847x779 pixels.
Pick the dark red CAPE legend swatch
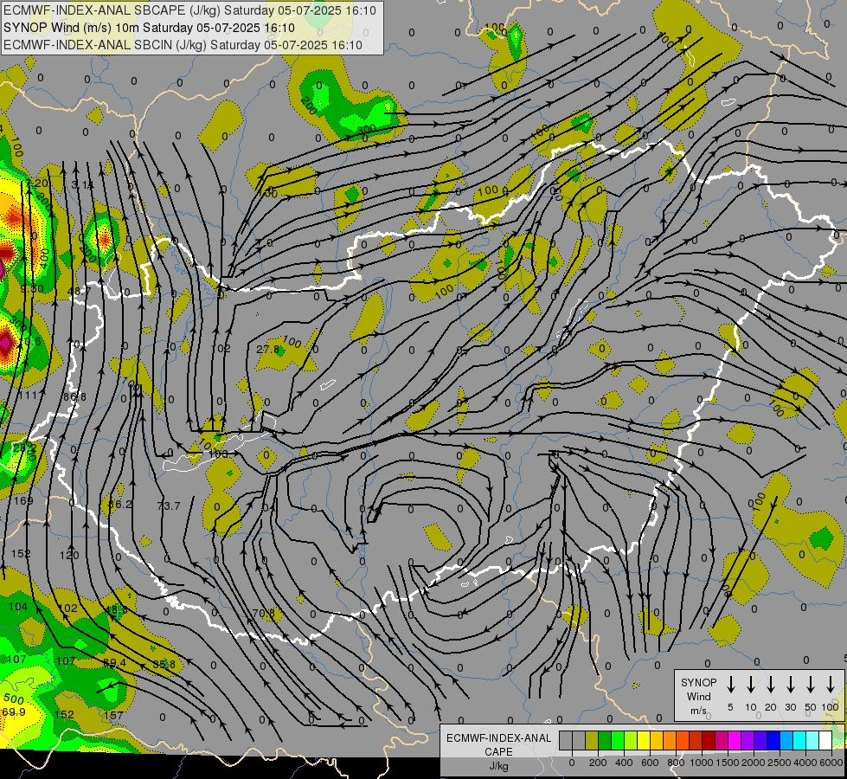(x=709, y=741)
